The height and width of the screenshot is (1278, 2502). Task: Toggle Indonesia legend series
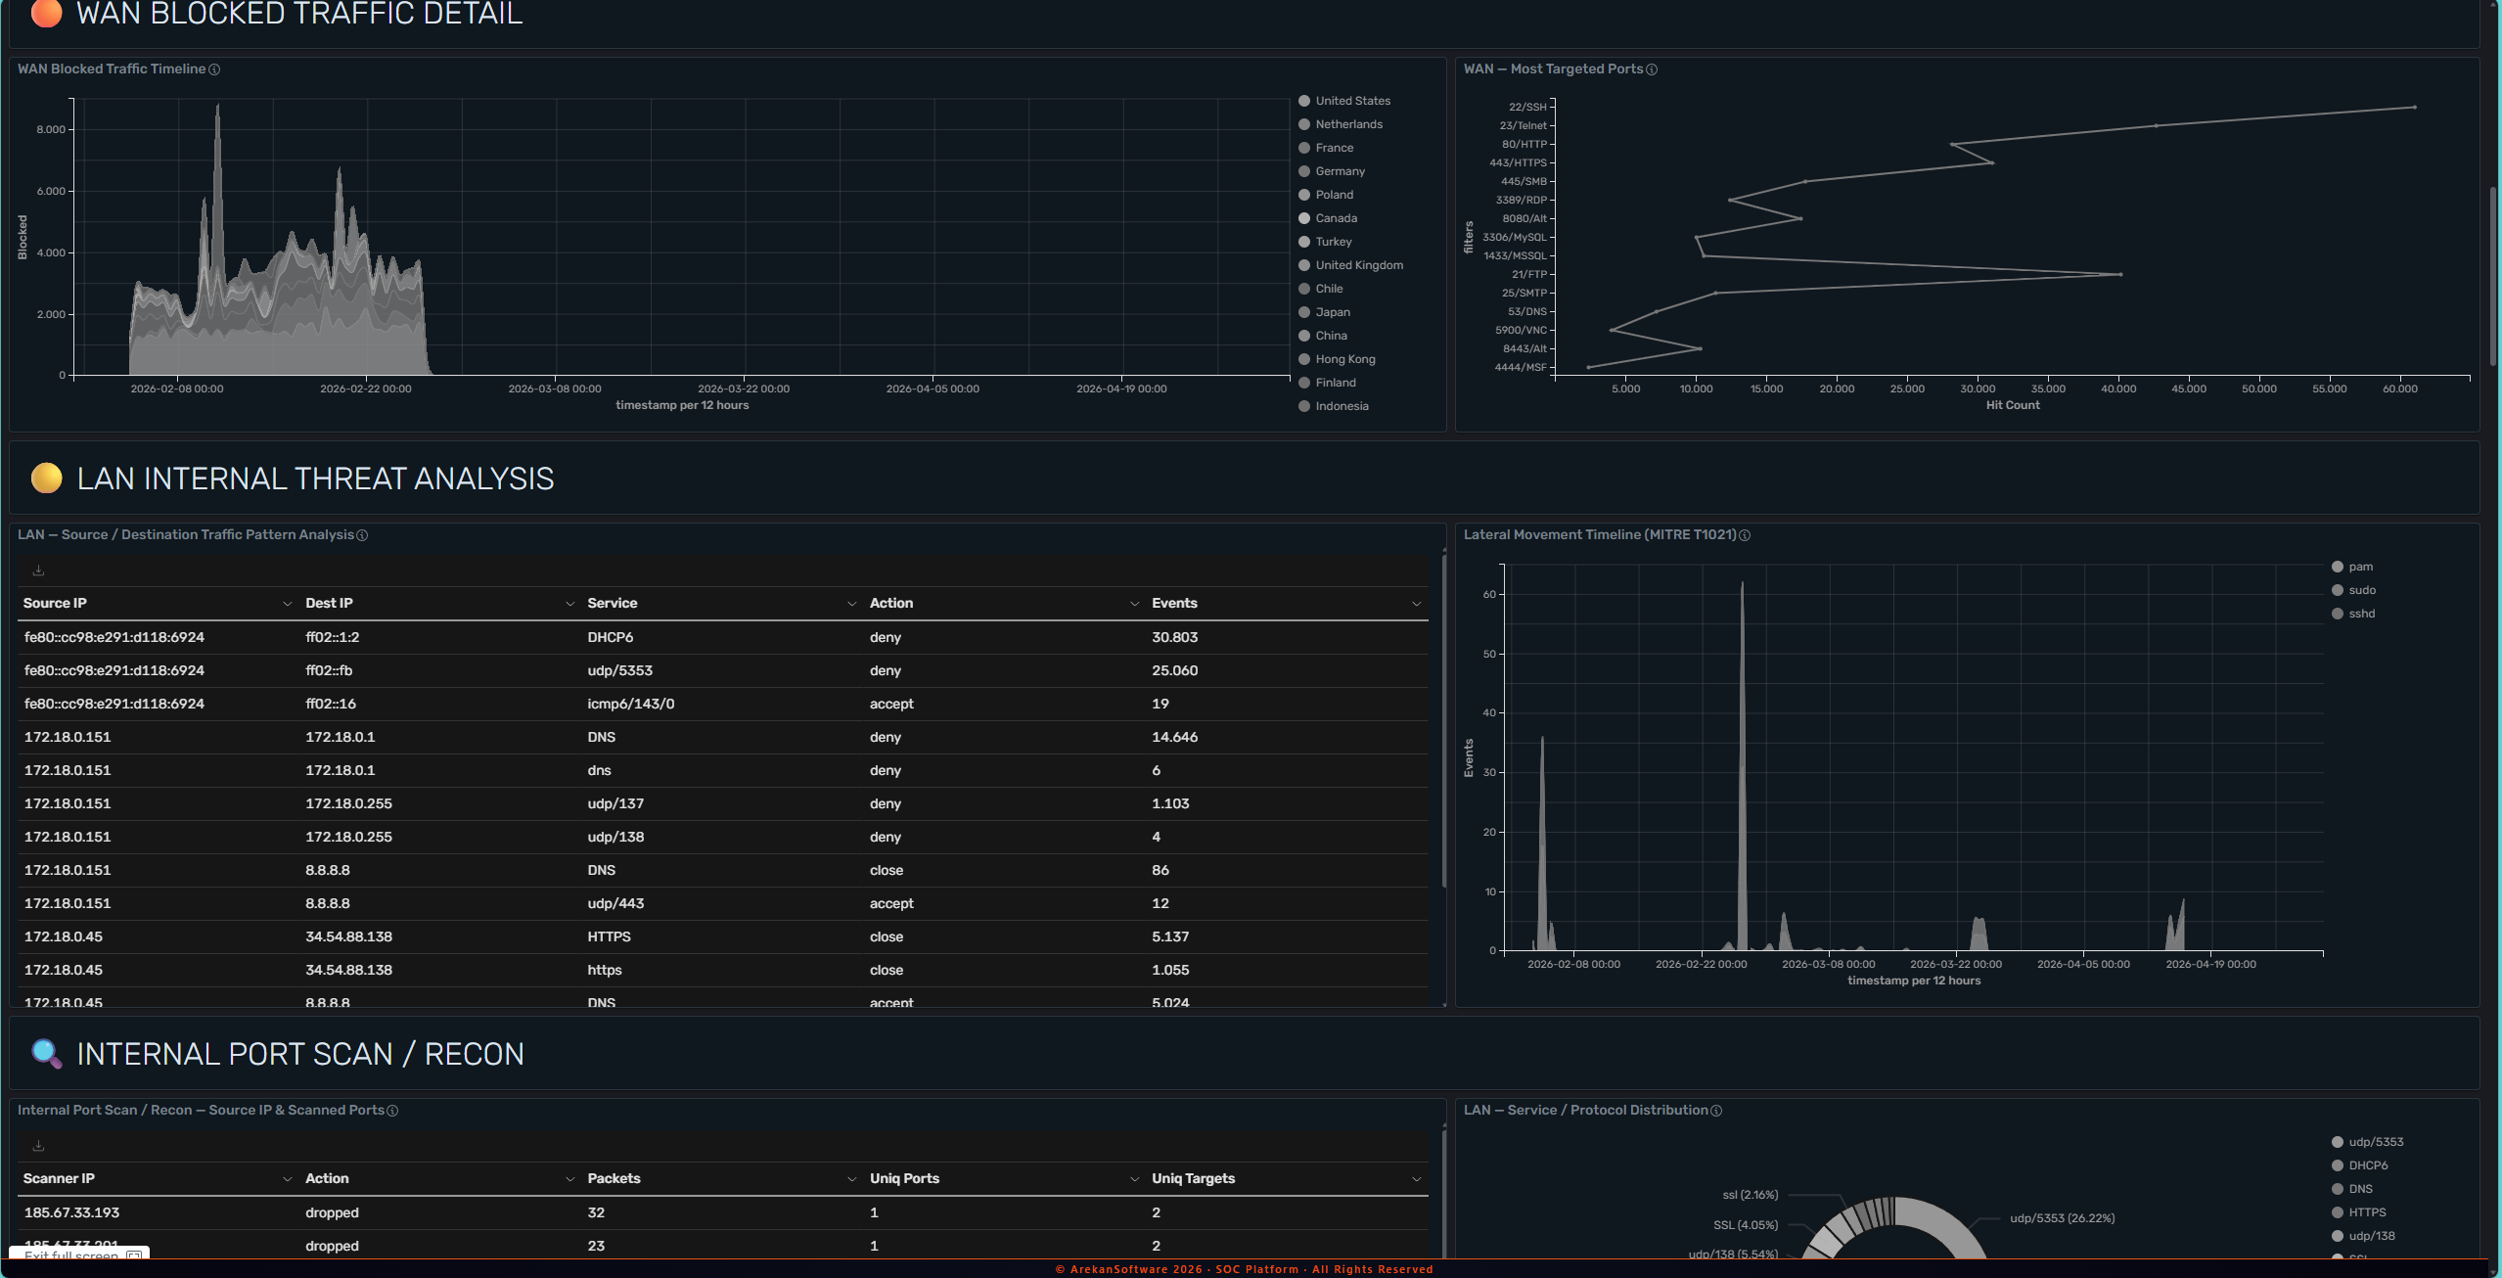click(x=1334, y=406)
